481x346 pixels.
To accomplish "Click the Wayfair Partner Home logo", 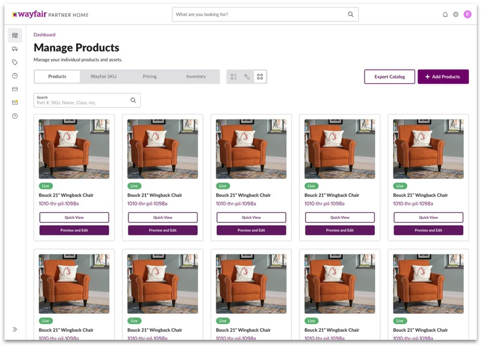I will coord(50,15).
